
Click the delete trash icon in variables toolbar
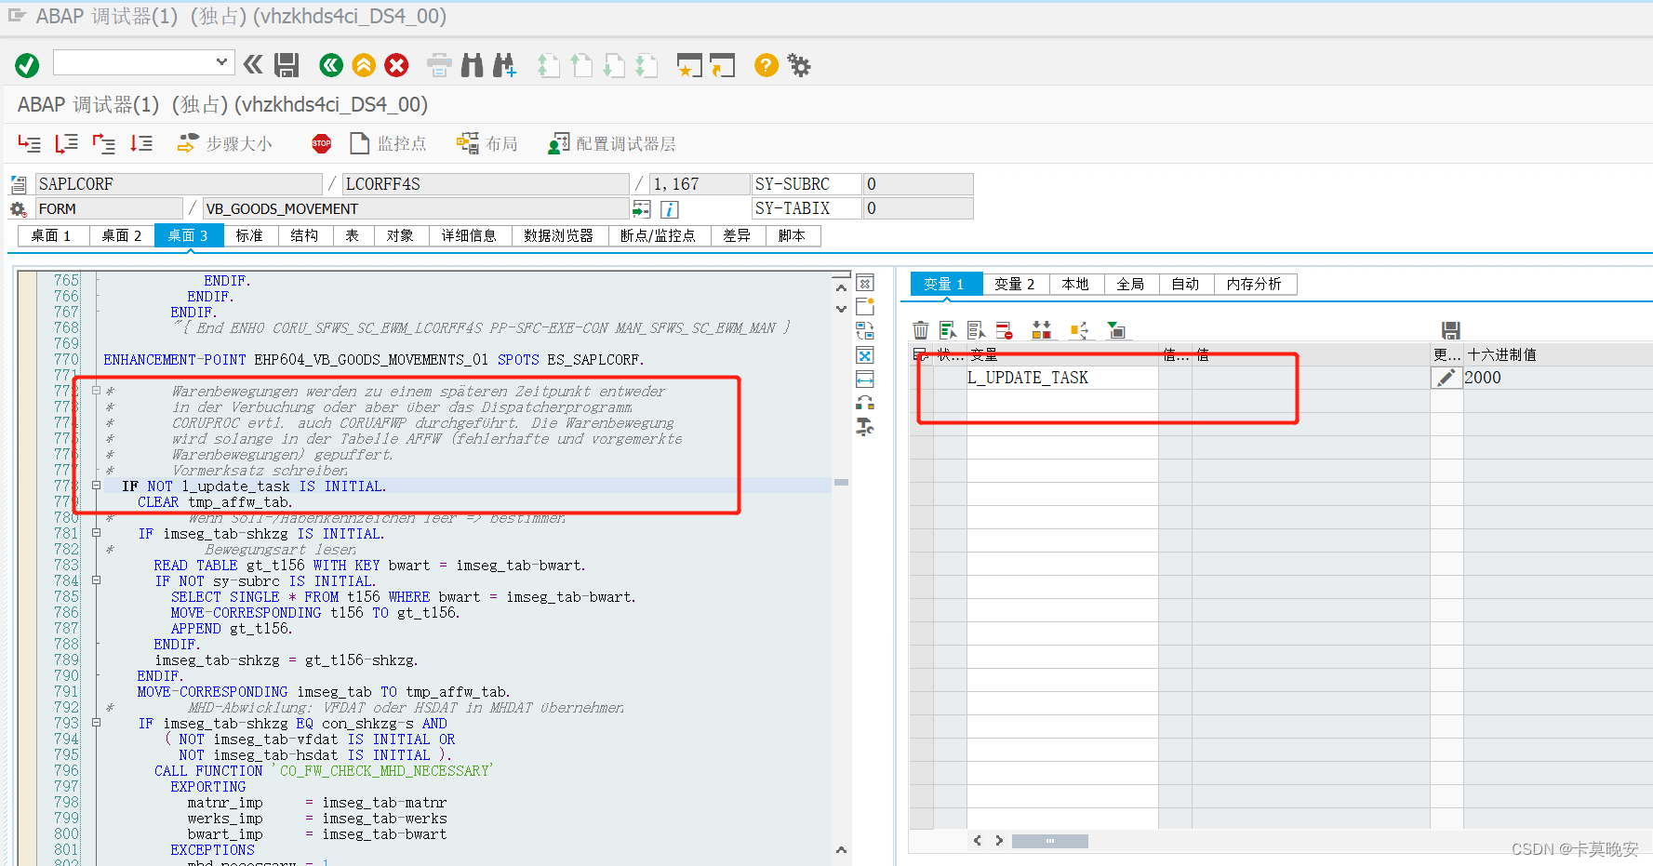(921, 330)
